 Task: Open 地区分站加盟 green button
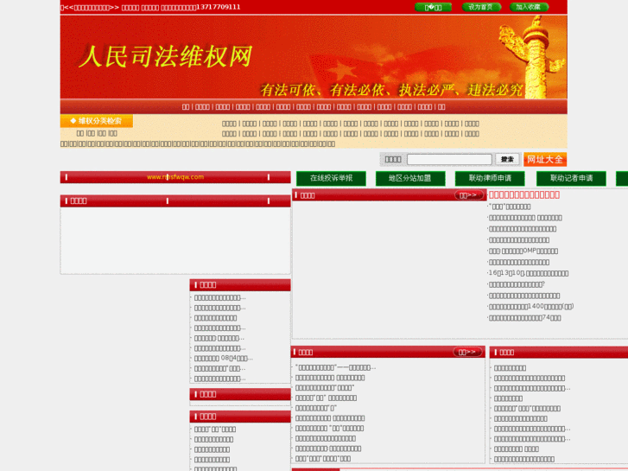coord(410,178)
